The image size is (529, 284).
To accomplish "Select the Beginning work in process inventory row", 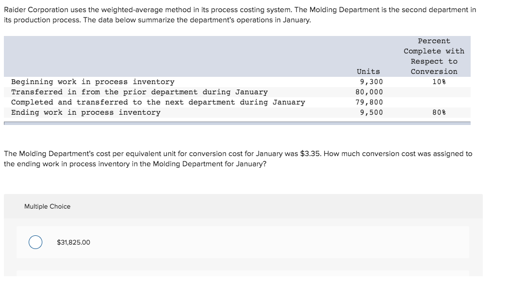I will coord(91,81).
